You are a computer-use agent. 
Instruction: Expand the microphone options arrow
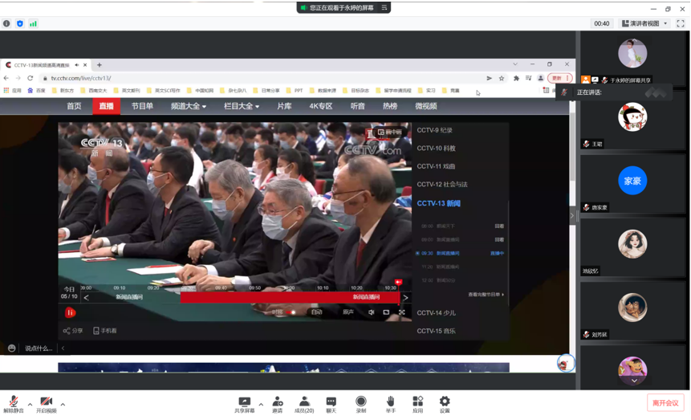click(30, 404)
